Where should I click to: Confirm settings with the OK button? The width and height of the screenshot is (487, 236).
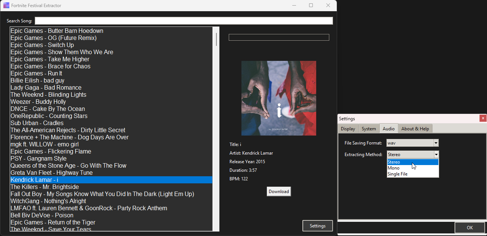469,228
